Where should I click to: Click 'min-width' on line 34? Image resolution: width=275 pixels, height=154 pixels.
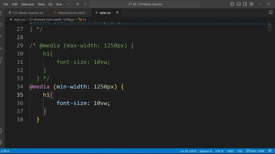(72, 86)
